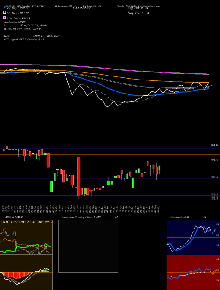The width and height of the screenshot is (220, 290).
Task: Select the '50 Day - 911.22' label
Action: click(18, 13)
